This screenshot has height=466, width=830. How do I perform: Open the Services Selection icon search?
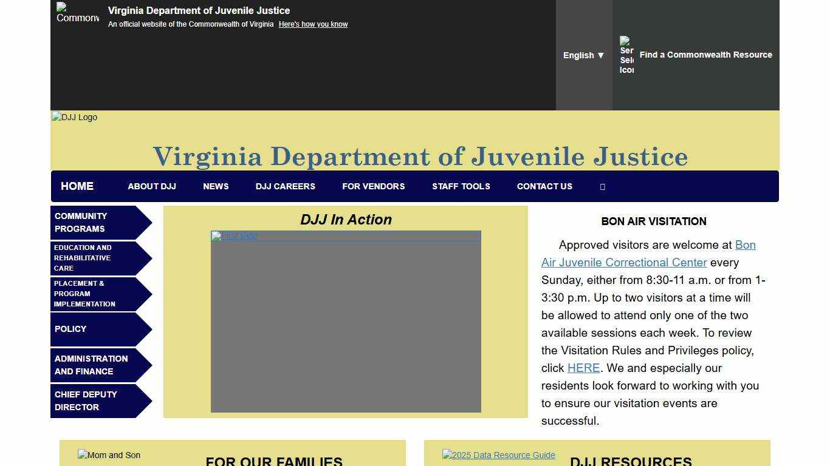(x=626, y=55)
